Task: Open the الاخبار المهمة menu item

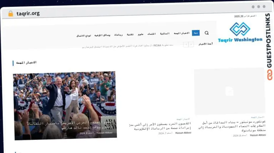Action: [x=182, y=33]
